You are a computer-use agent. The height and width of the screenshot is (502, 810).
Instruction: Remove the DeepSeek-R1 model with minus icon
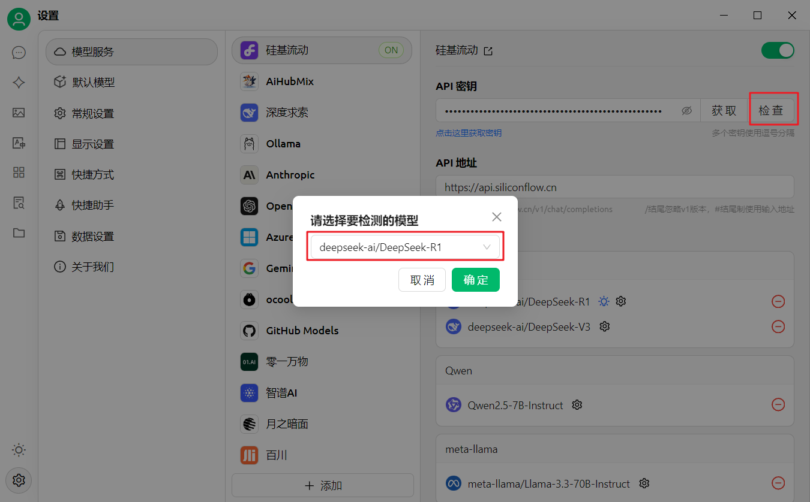click(778, 301)
